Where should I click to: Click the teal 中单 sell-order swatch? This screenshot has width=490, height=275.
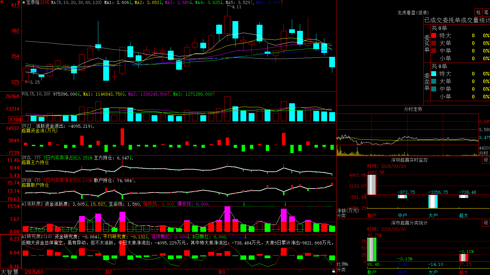[434, 89]
